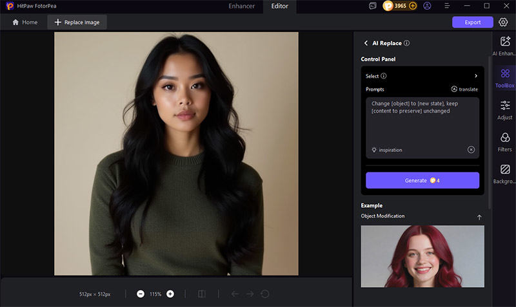
Task: Open the hamburger menu in title bar
Action: 447,6
